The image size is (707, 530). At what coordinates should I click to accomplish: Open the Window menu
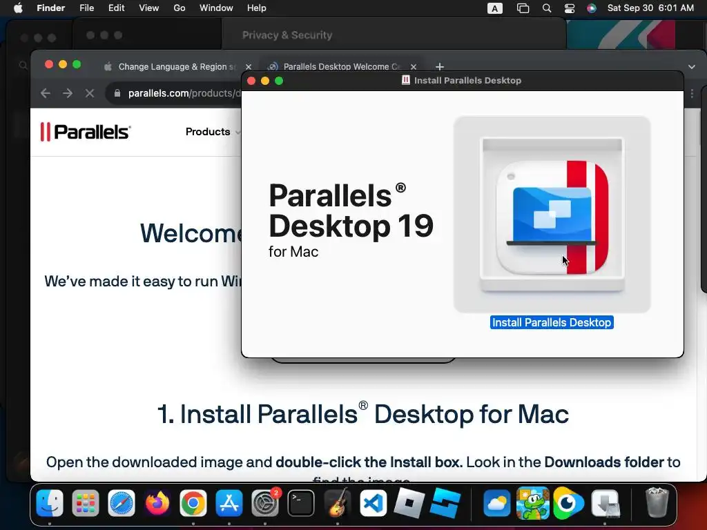[x=216, y=8]
